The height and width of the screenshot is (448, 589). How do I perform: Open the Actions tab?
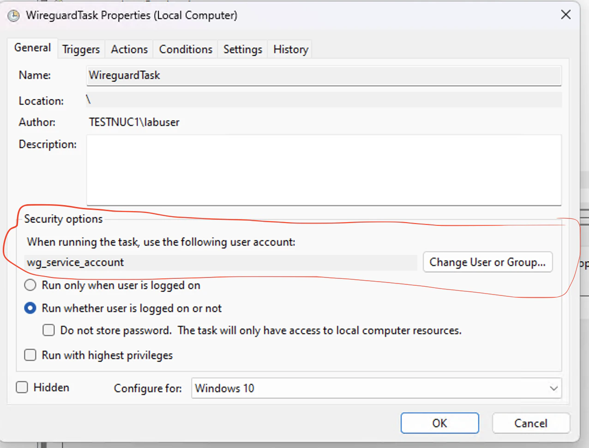tap(129, 49)
